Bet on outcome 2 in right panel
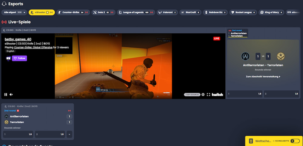 coord(281,94)
